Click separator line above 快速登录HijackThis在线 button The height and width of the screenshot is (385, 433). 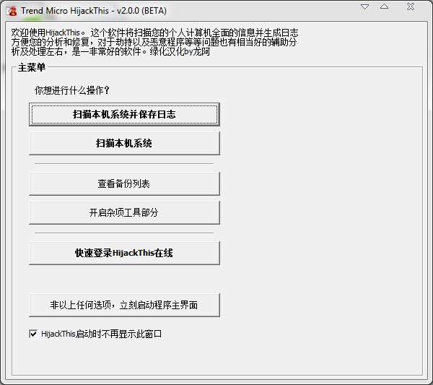[x=124, y=233]
